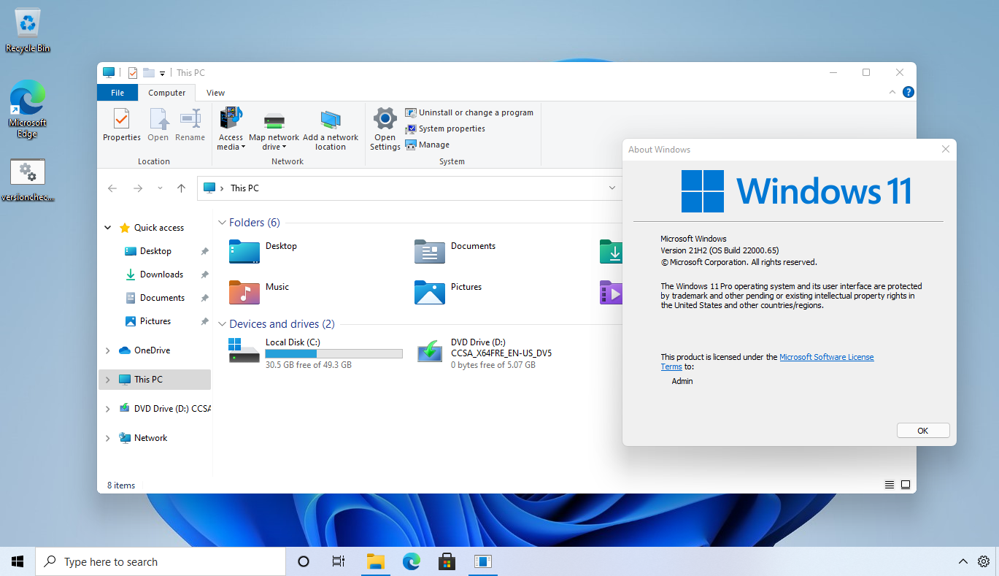
Task: Open System properties from the ribbon
Action: [x=445, y=128]
